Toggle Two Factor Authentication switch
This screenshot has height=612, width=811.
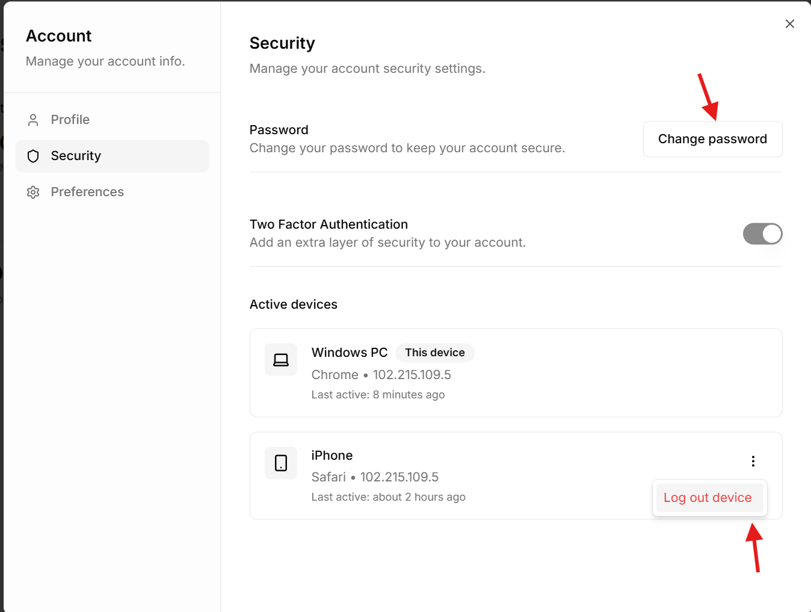tap(762, 234)
